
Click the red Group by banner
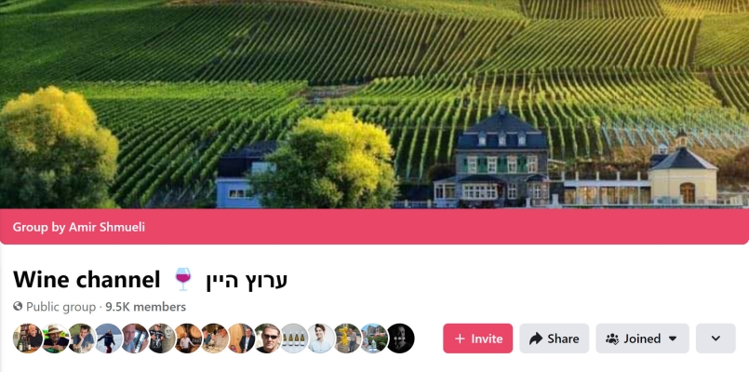click(x=374, y=227)
